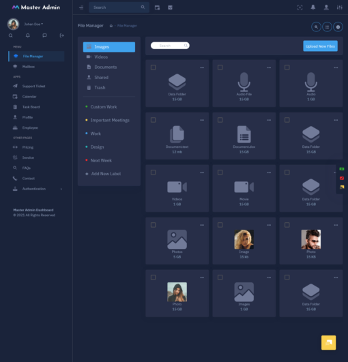Click the magnifier inside the file search box
Viewport: 348px width, 362px height.
point(186,46)
